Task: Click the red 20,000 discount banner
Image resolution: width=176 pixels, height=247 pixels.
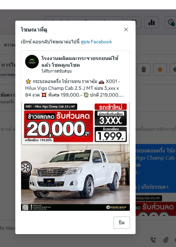Action: click(58, 126)
